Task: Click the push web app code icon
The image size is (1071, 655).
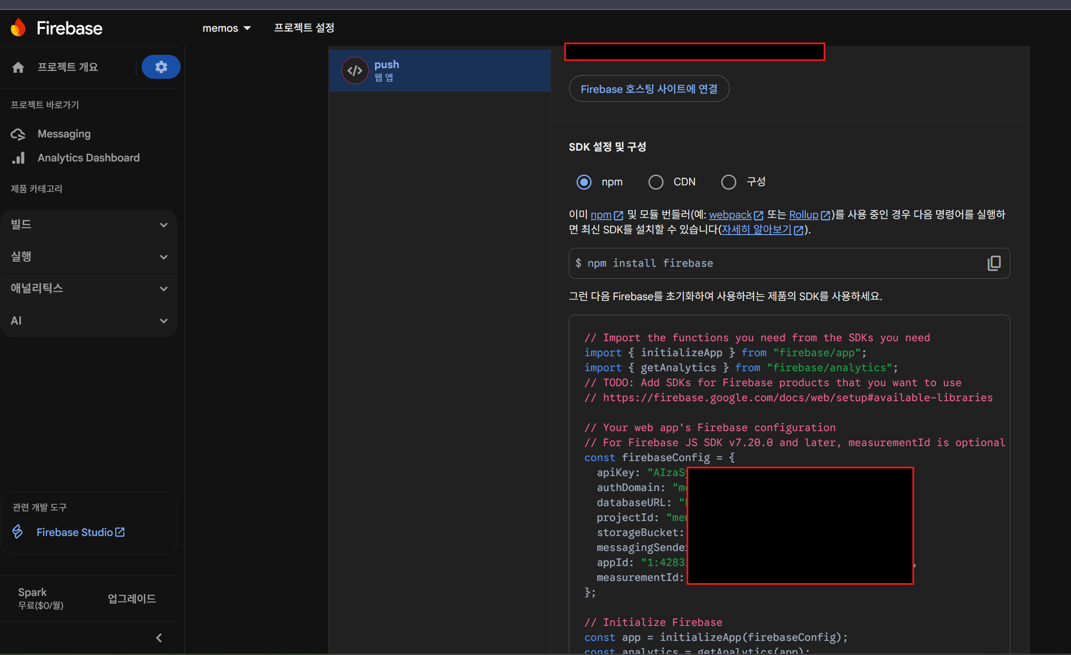Action: [355, 70]
